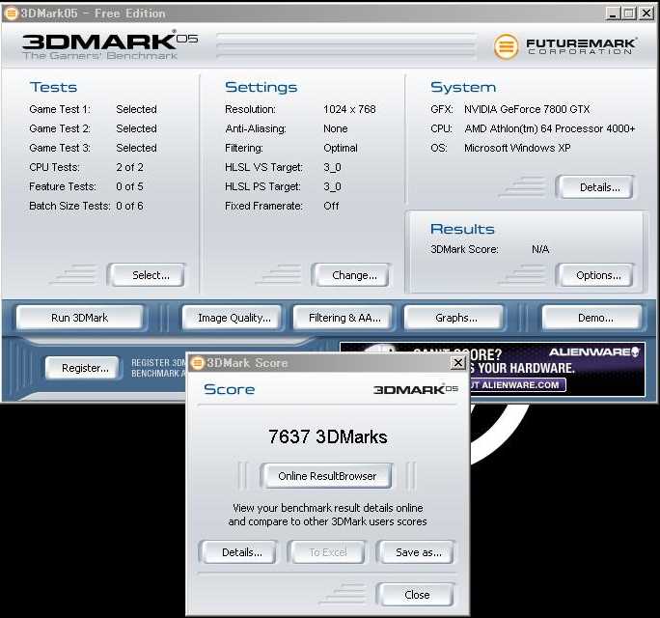The width and height of the screenshot is (660, 618).
Task: Open the Image Quality tool
Action: [x=234, y=318]
